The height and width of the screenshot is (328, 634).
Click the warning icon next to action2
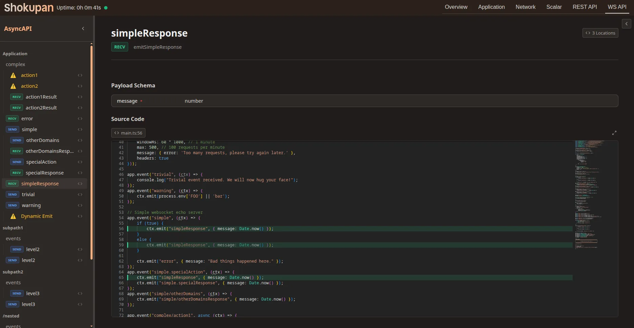tap(13, 86)
